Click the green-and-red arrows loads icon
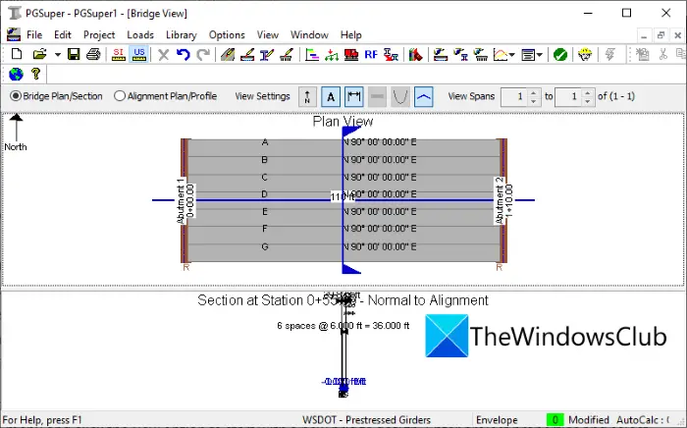687x428 pixels. click(332, 54)
